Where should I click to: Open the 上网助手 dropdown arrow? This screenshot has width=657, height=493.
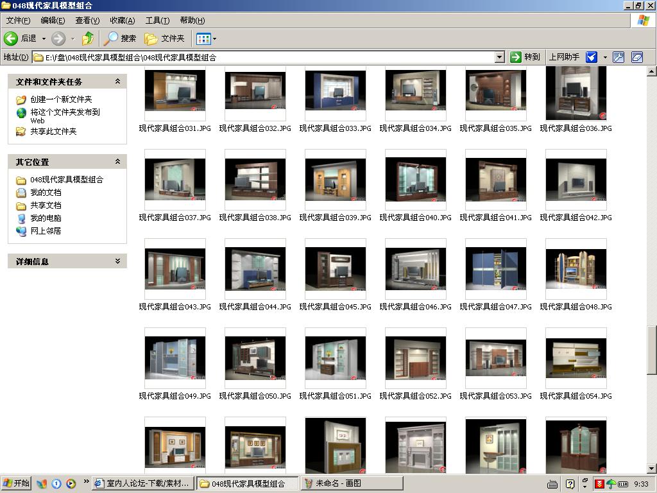point(605,57)
